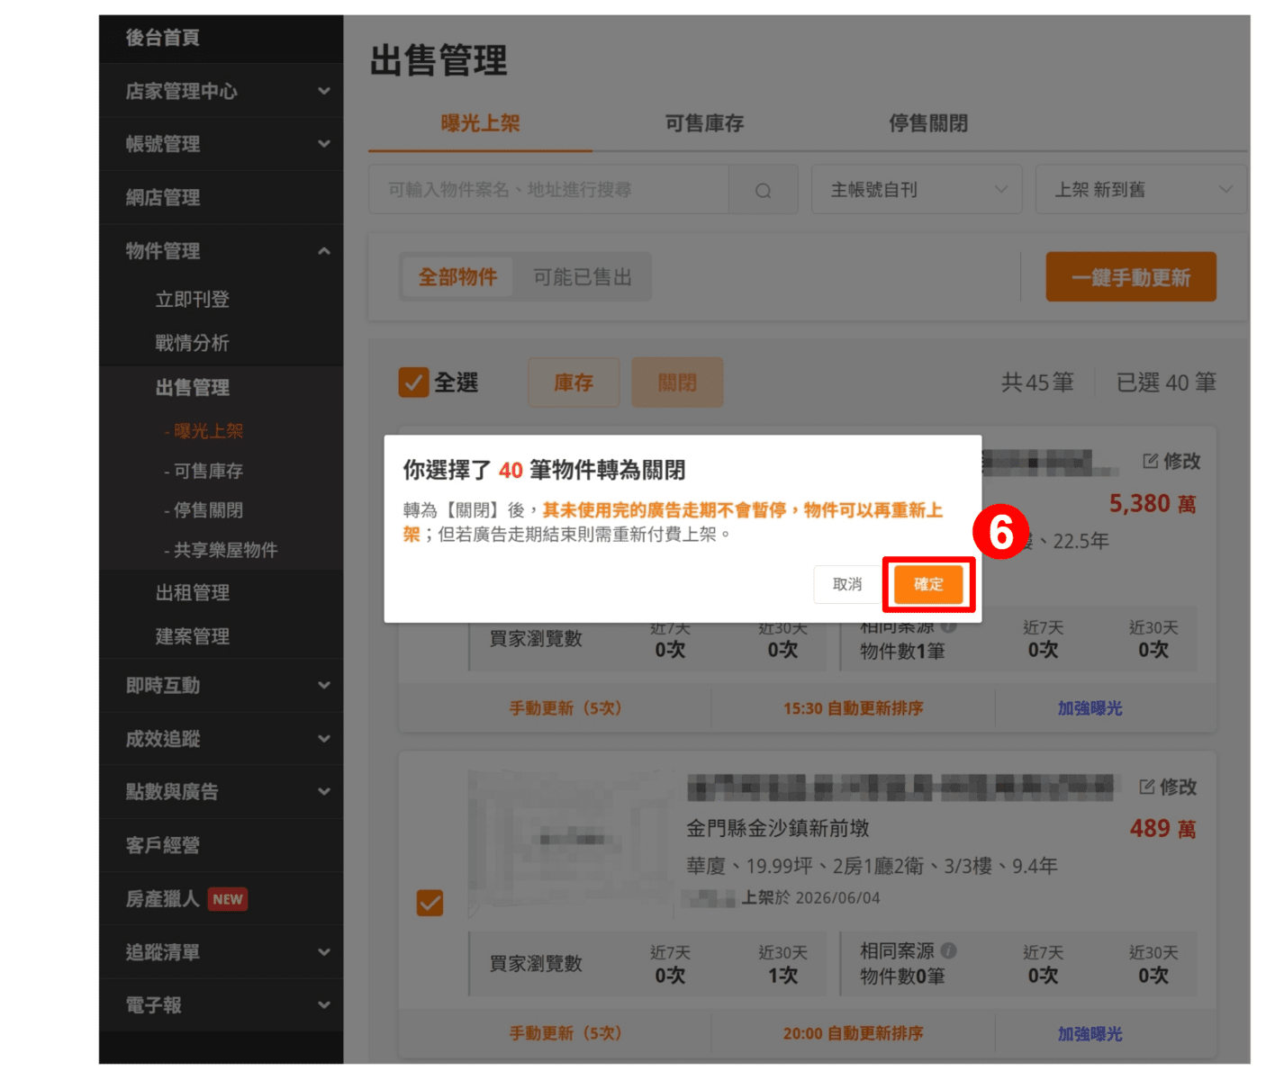Open 立即刊登 in the sidebar
The height and width of the screenshot is (1080, 1275).
tap(193, 300)
